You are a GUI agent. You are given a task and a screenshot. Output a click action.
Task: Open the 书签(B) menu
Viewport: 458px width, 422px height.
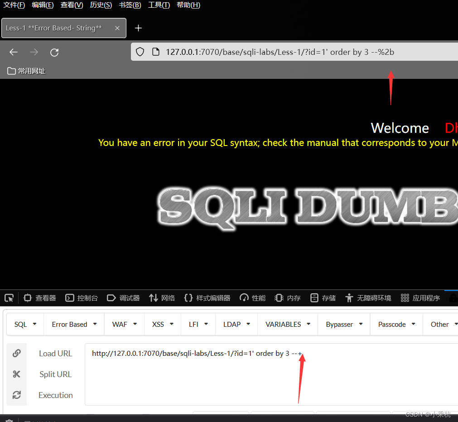click(x=130, y=5)
